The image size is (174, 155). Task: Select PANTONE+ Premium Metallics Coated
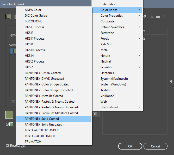[54, 113]
